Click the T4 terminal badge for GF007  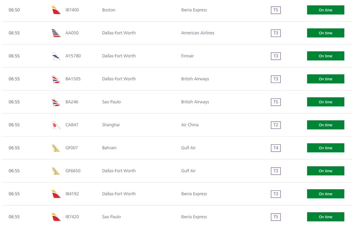(x=275, y=148)
